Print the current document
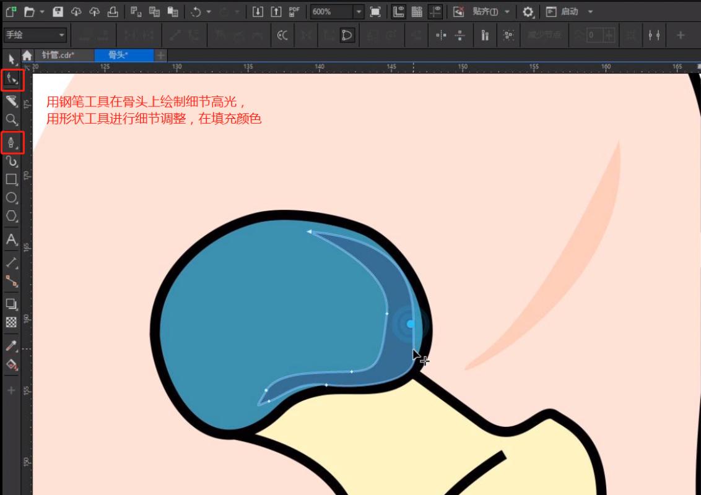The width and height of the screenshot is (701, 495). coord(113,12)
